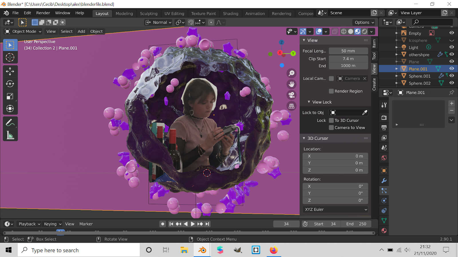
Task: Open the XYZ Euler rotation mode dropdown
Action: (335, 210)
